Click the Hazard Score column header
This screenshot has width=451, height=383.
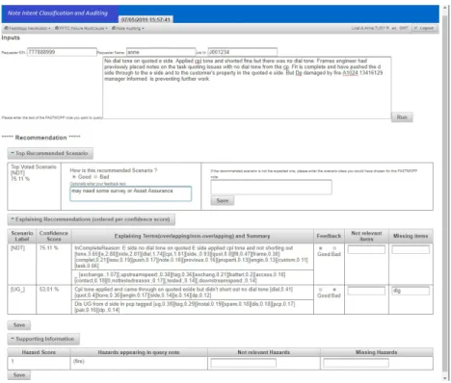pyautogui.click(x=39, y=352)
